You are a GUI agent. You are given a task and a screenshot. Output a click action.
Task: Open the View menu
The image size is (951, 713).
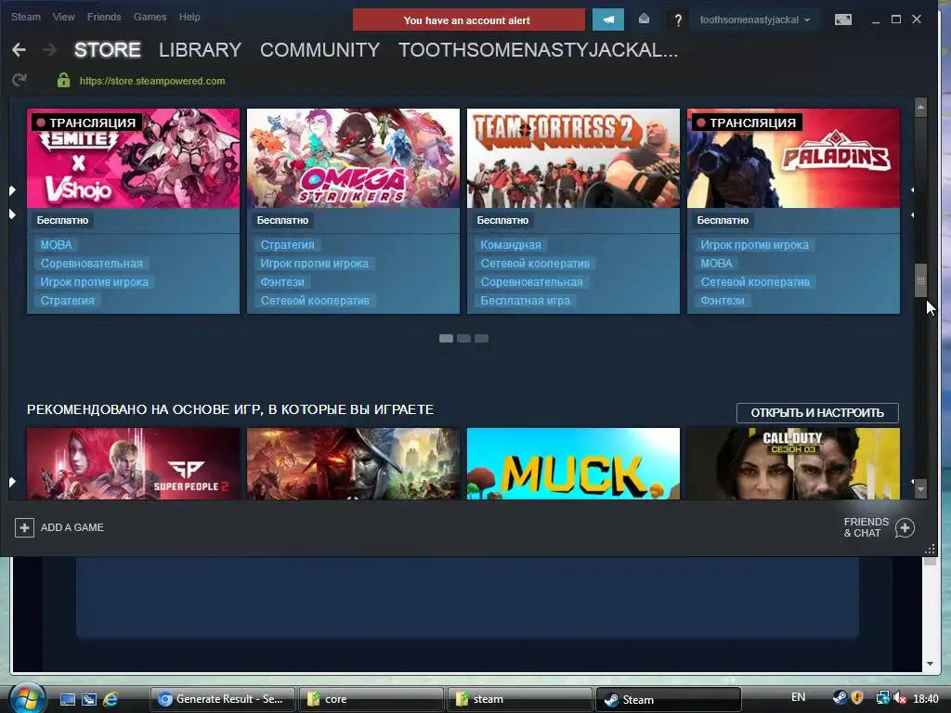pyautogui.click(x=64, y=17)
